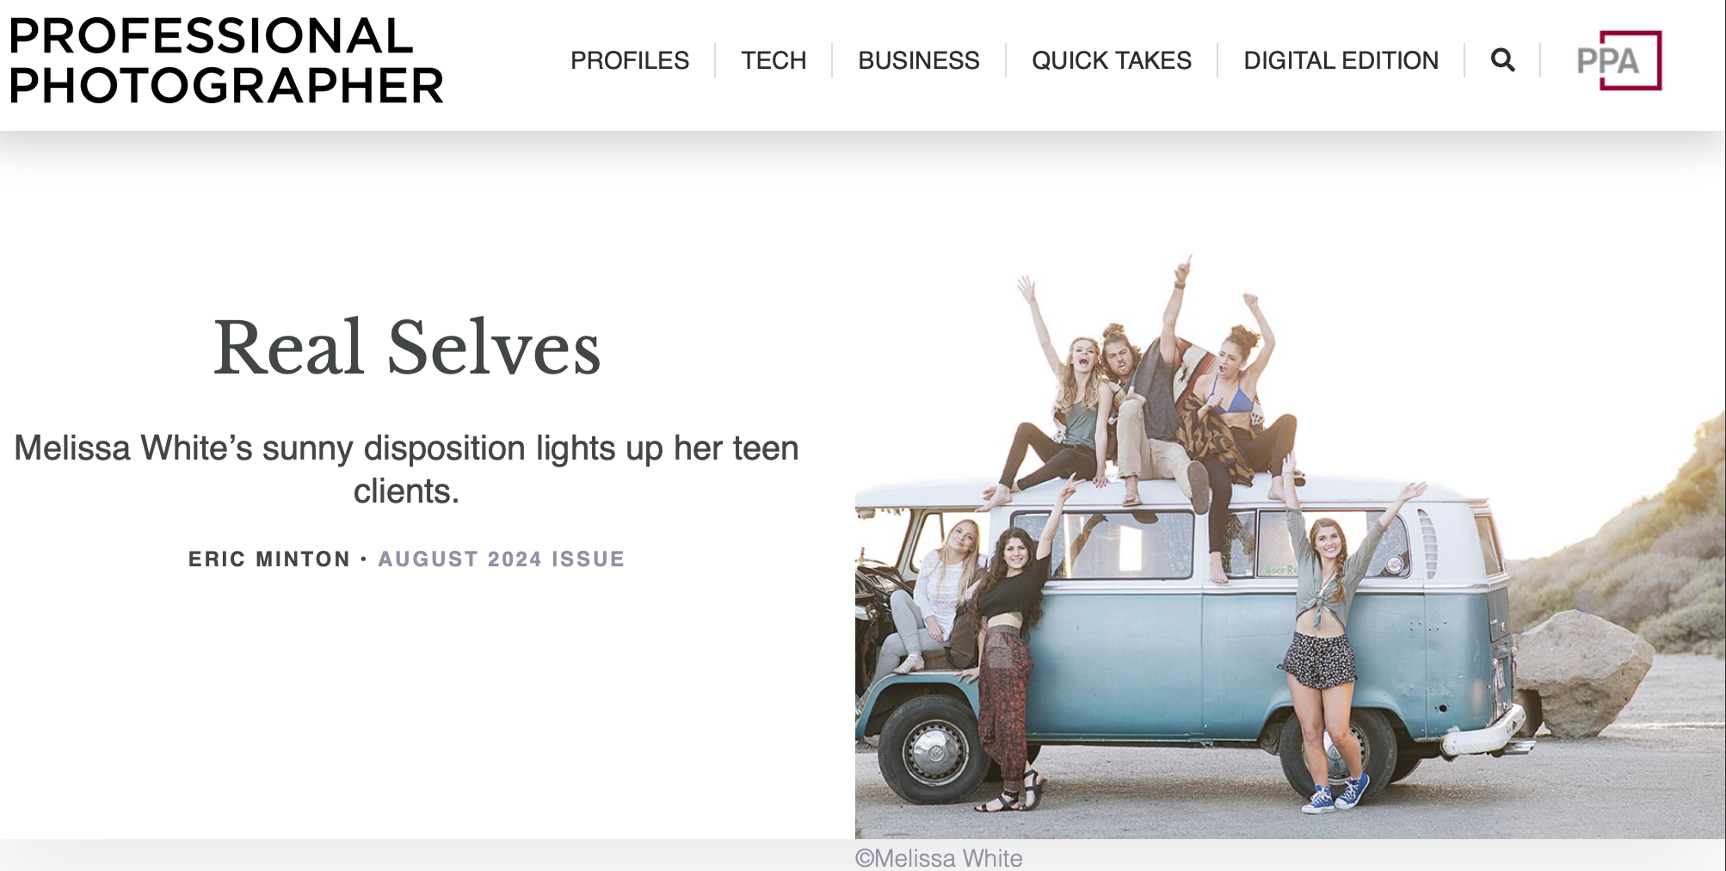This screenshot has width=1726, height=871.
Task: Click the Real Selves headline
Action: [x=407, y=348]
